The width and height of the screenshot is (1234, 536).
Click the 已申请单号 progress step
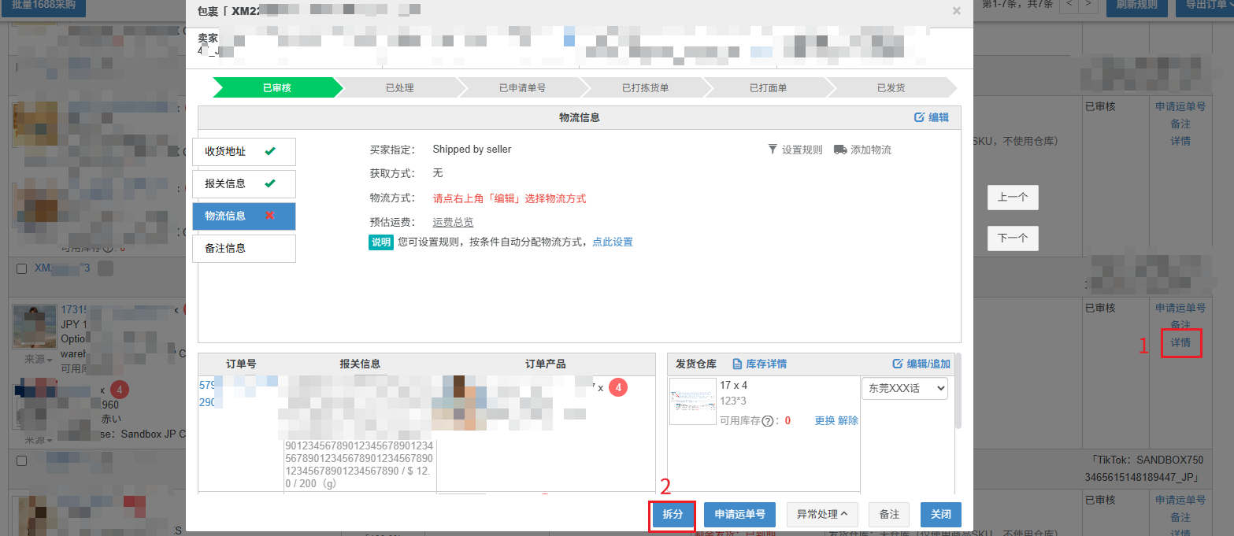click(522, 87)
